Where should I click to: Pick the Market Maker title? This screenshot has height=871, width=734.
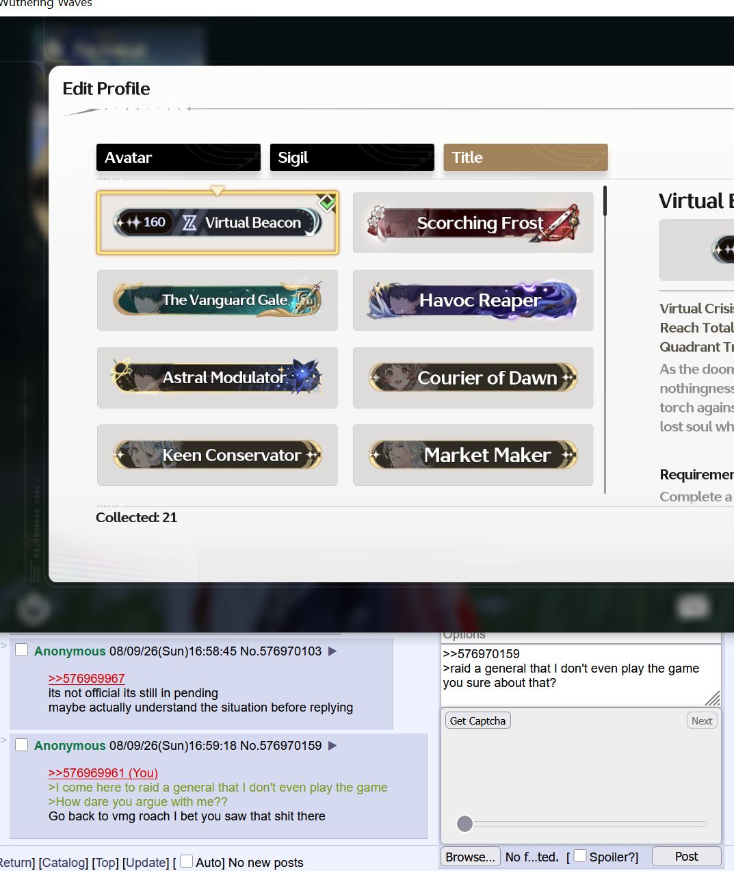tap(473, 455)
